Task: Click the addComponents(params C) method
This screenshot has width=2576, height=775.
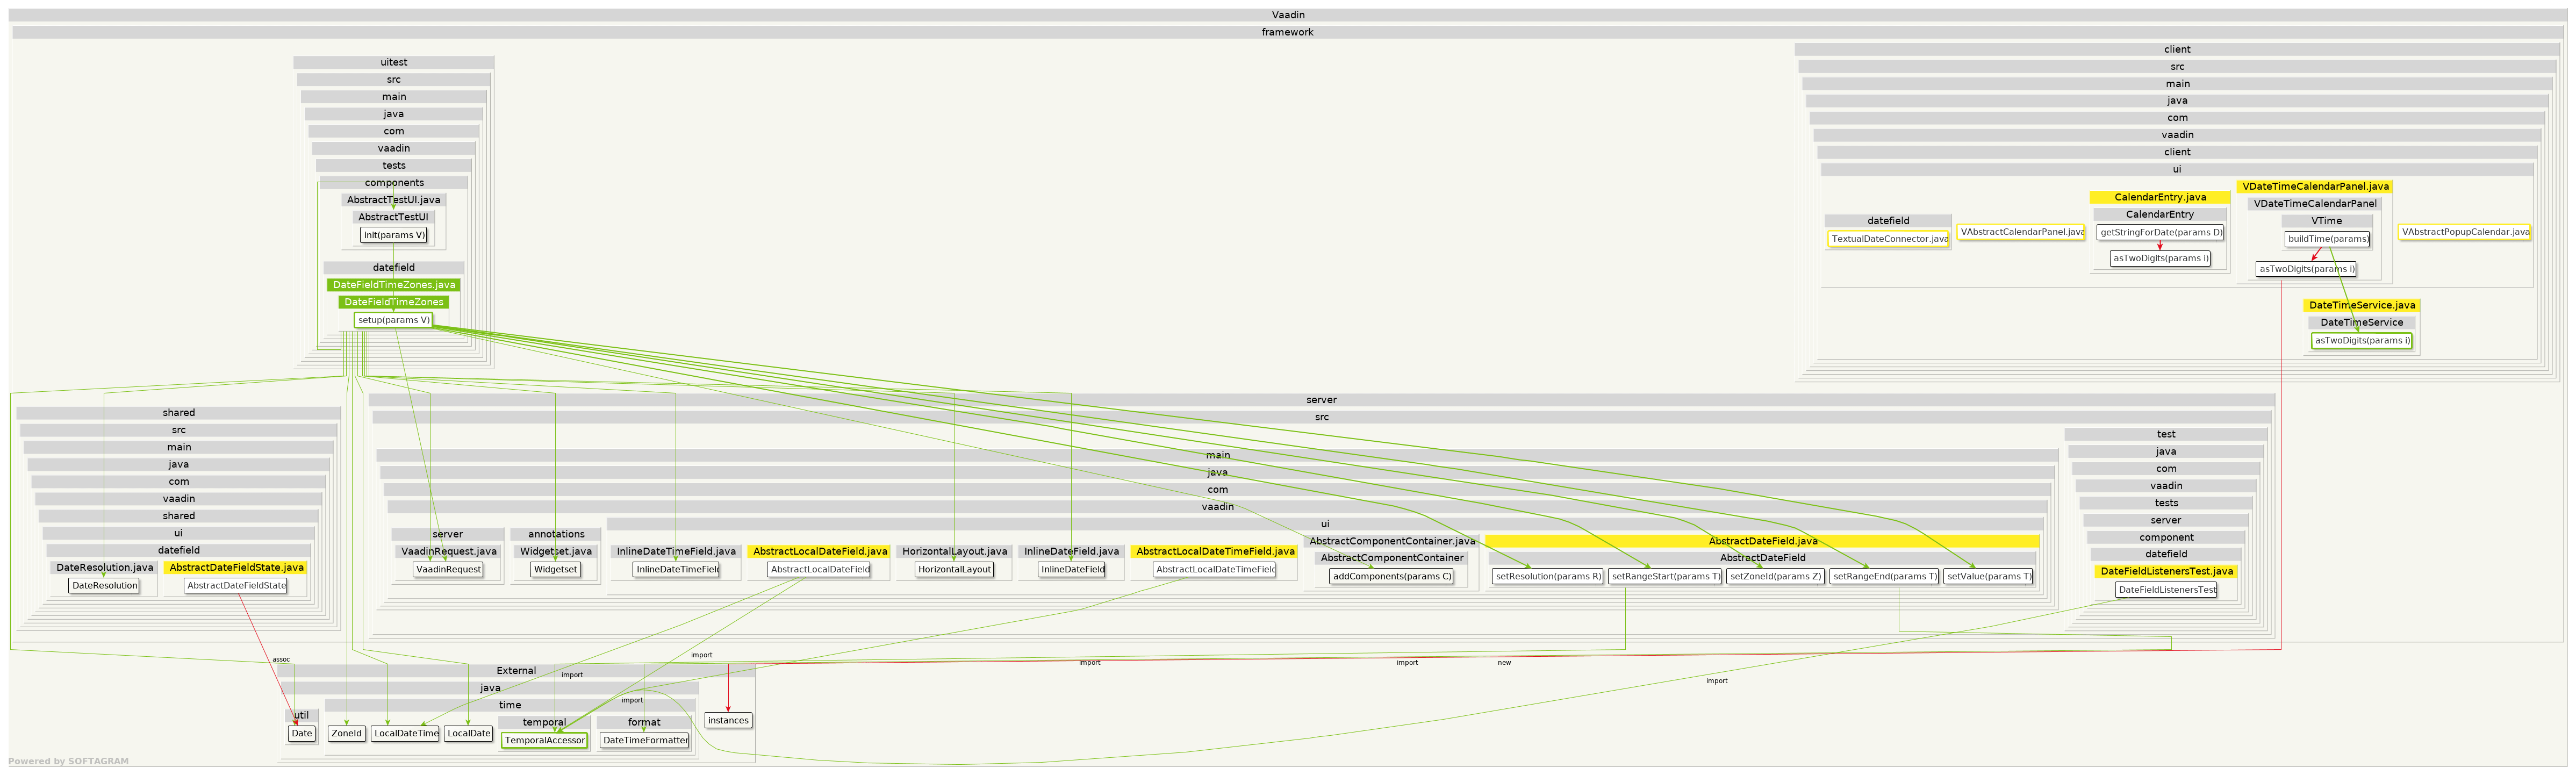Action: [x=1391, y=575]
